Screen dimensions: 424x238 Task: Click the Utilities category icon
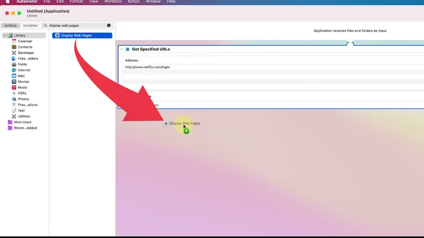pos(14,116)
